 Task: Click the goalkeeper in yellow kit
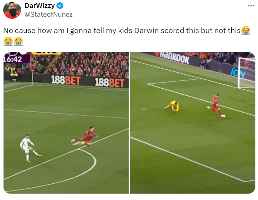(x=172, y=106)
